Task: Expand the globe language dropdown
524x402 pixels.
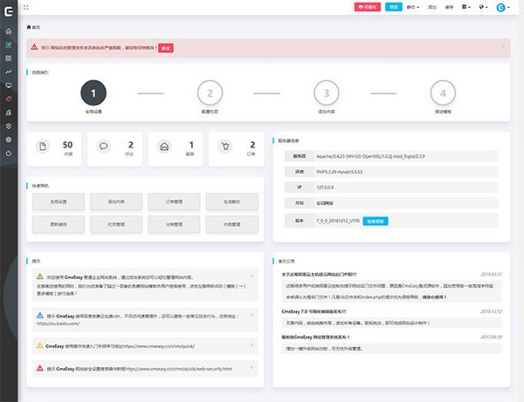Action: (x=484, y=8)
